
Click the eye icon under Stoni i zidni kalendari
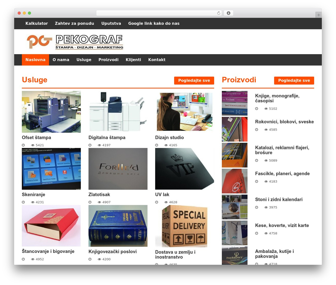[266, 207]
